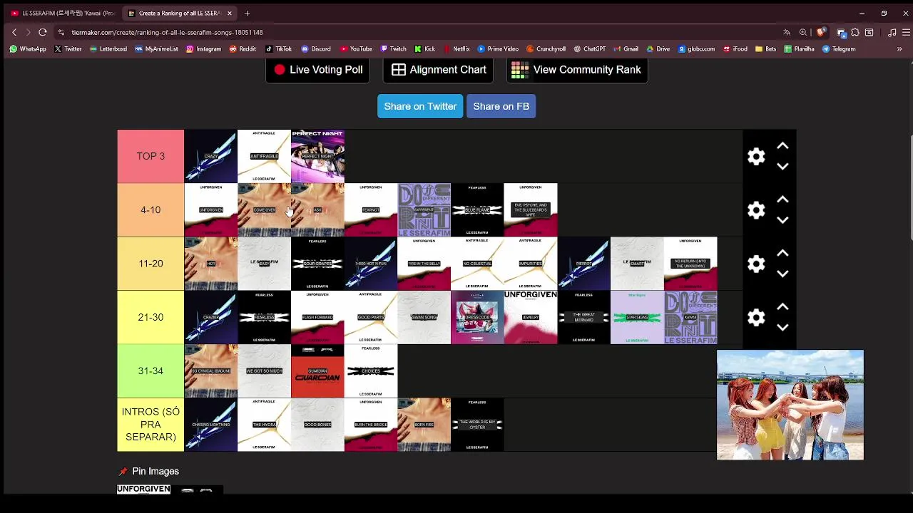Screen dimensions: 913x513
Task: Open the Alignment Chart
Action: [x=438, y=70]
